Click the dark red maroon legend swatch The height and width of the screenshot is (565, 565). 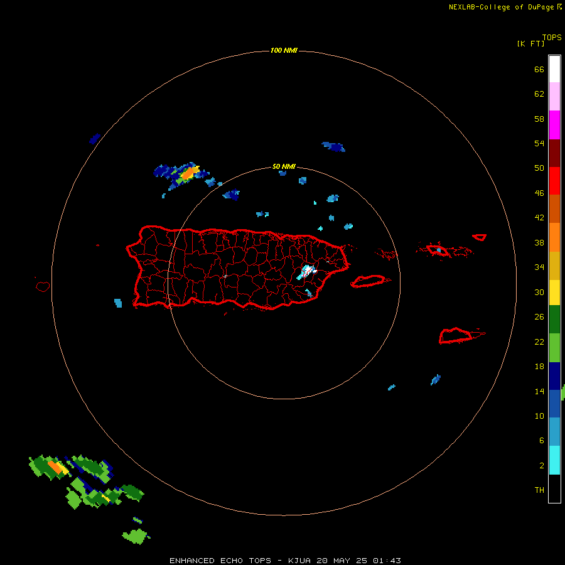554,153
